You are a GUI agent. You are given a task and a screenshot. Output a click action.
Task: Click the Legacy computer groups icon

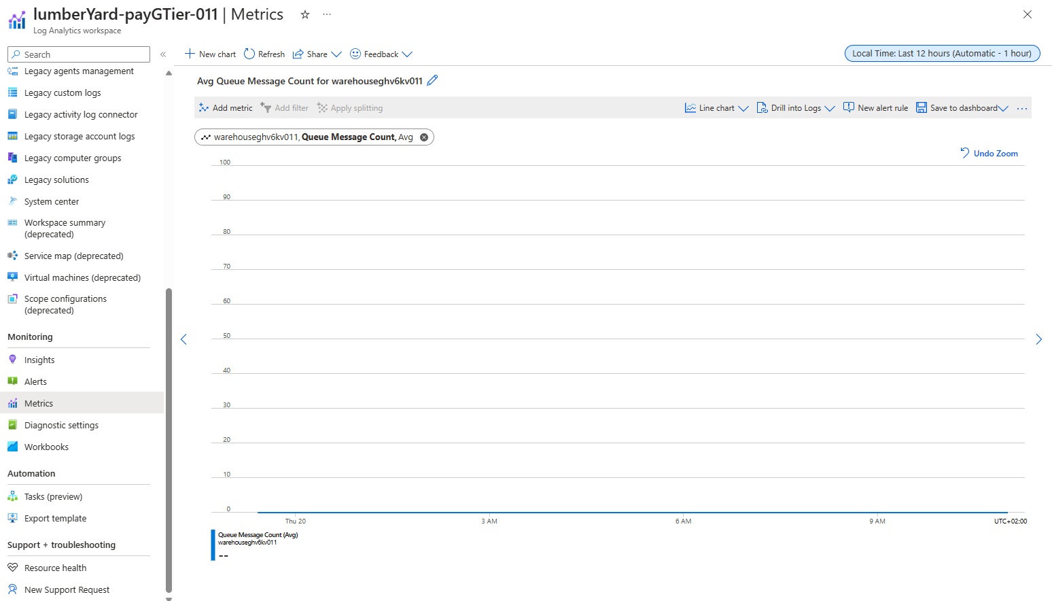12,158
